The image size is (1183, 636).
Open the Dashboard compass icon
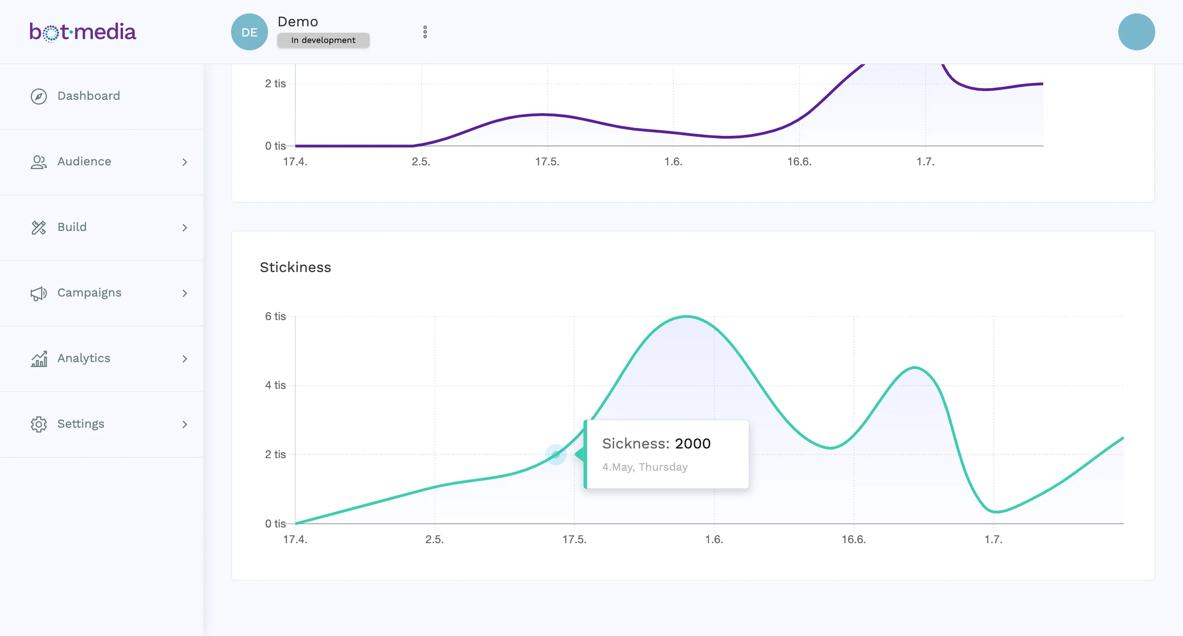39,96
